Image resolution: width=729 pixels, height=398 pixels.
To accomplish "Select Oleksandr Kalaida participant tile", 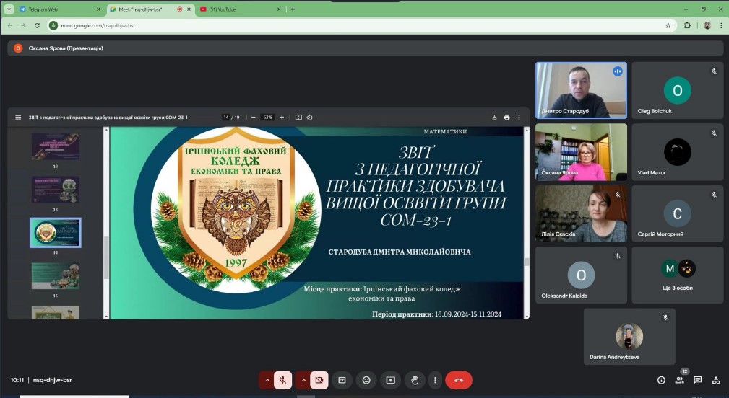I will point(581,275).
